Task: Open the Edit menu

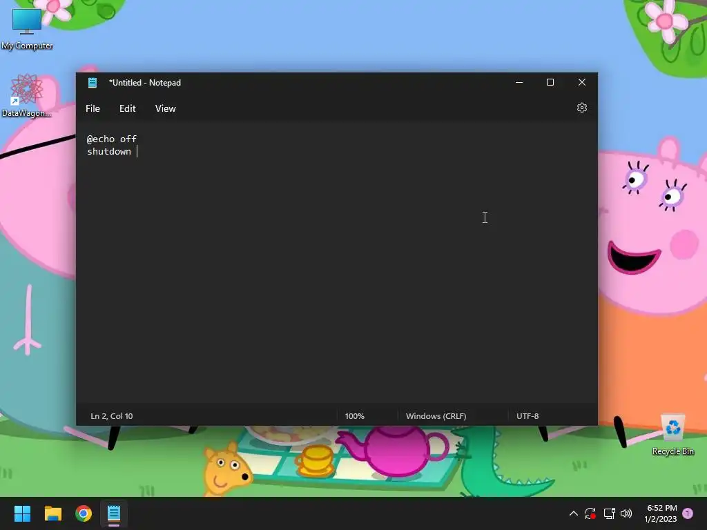Action: [128, 108]
